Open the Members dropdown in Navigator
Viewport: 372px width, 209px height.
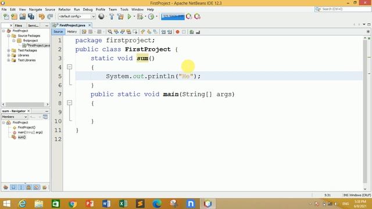15,117
